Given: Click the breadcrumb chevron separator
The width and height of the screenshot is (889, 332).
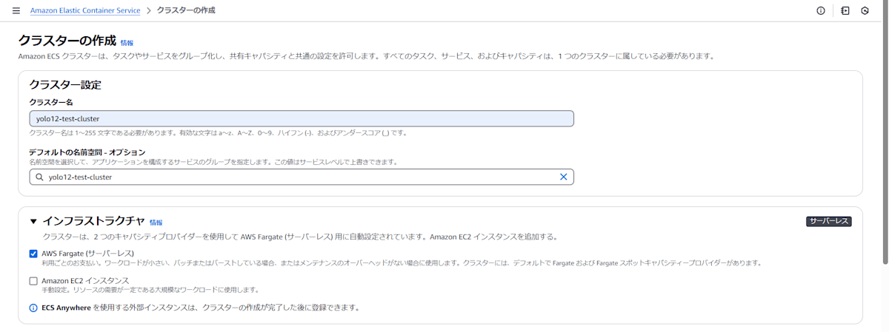Looking at the screenshot, I should [x=148, y=11].
